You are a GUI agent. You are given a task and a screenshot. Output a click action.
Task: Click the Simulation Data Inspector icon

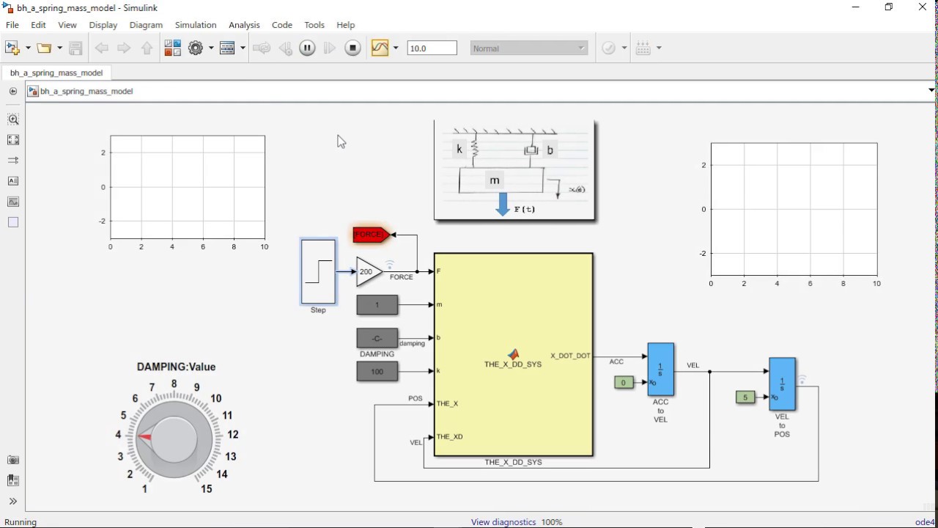point(380,48)
